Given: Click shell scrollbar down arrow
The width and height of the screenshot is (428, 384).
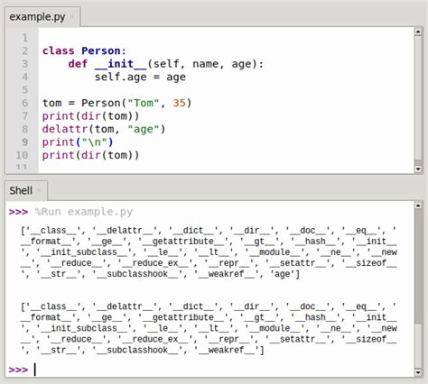Looking at the screenshot, I should point(418,372).
